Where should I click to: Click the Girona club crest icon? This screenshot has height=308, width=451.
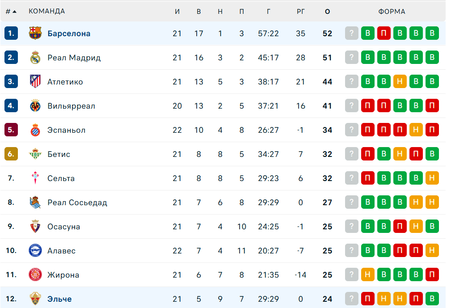point(35,275)
